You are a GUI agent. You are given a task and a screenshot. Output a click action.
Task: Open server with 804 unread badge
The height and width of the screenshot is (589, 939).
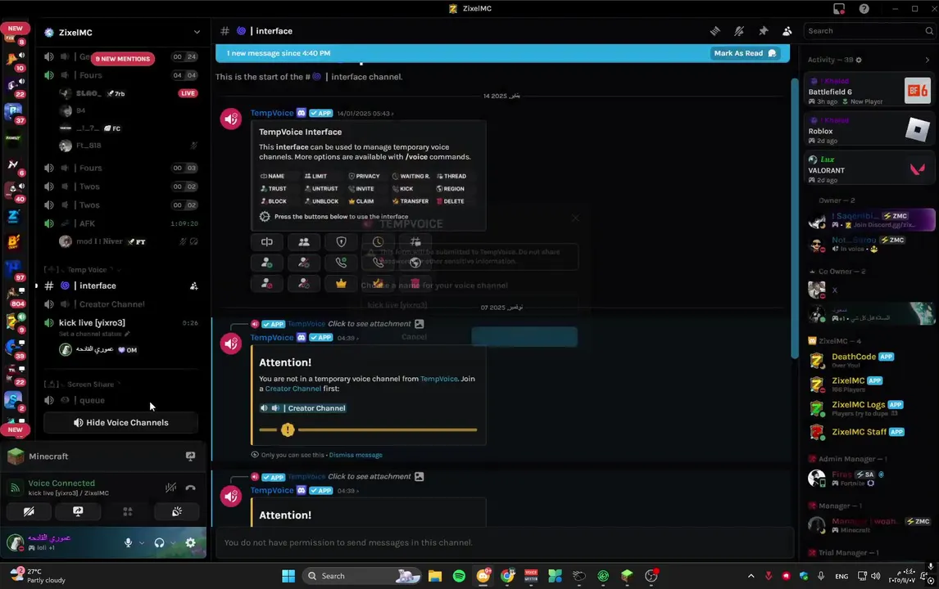click(13, 294)
